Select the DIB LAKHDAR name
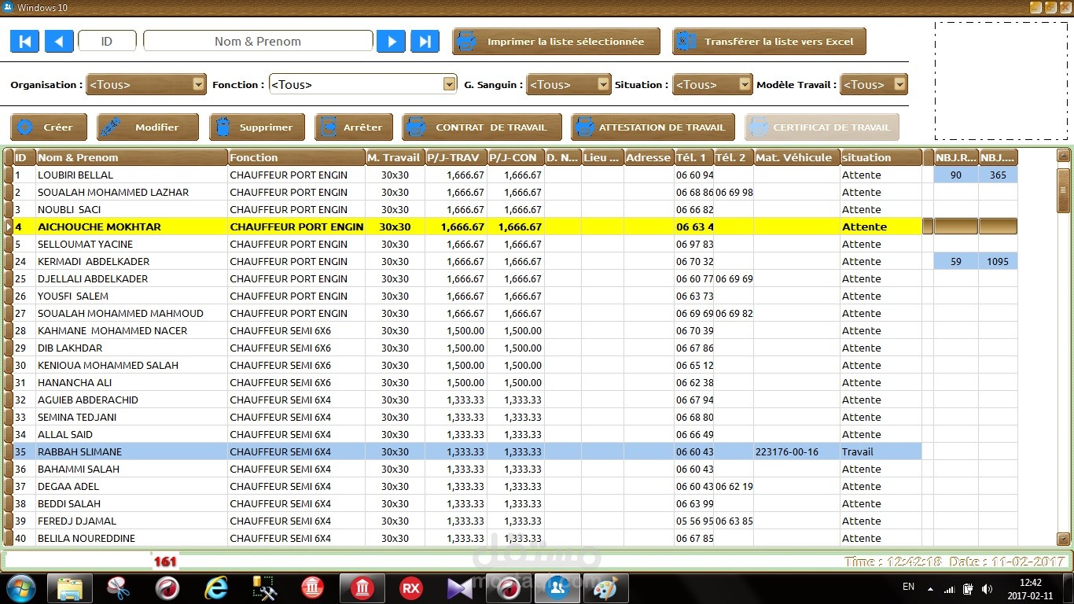1074x604 pixels. 70,348
